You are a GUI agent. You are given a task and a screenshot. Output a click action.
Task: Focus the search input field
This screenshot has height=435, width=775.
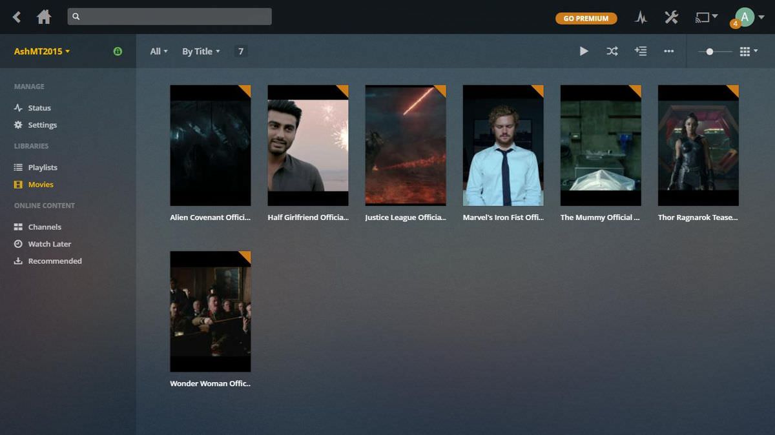[x=169, y=17]
